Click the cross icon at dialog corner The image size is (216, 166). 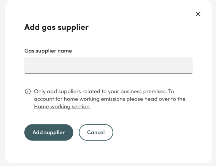[x=198, y=14]
